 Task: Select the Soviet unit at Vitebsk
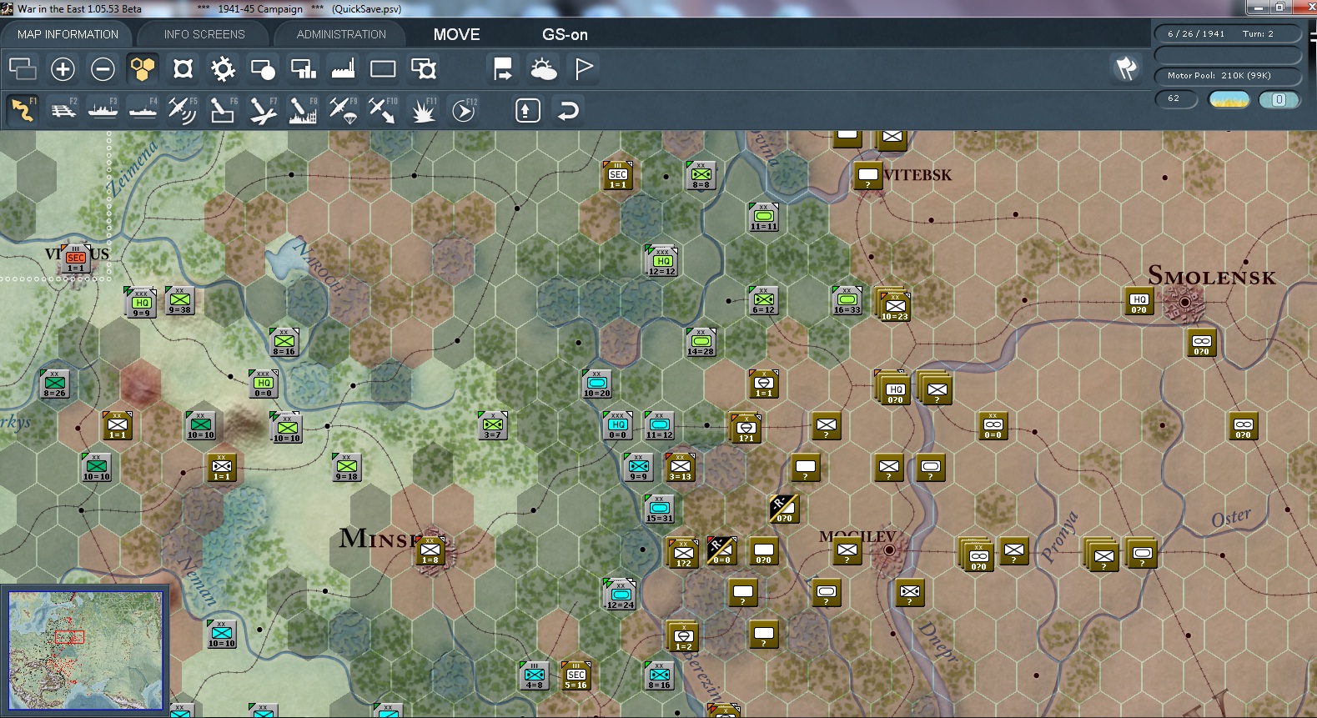868,177
